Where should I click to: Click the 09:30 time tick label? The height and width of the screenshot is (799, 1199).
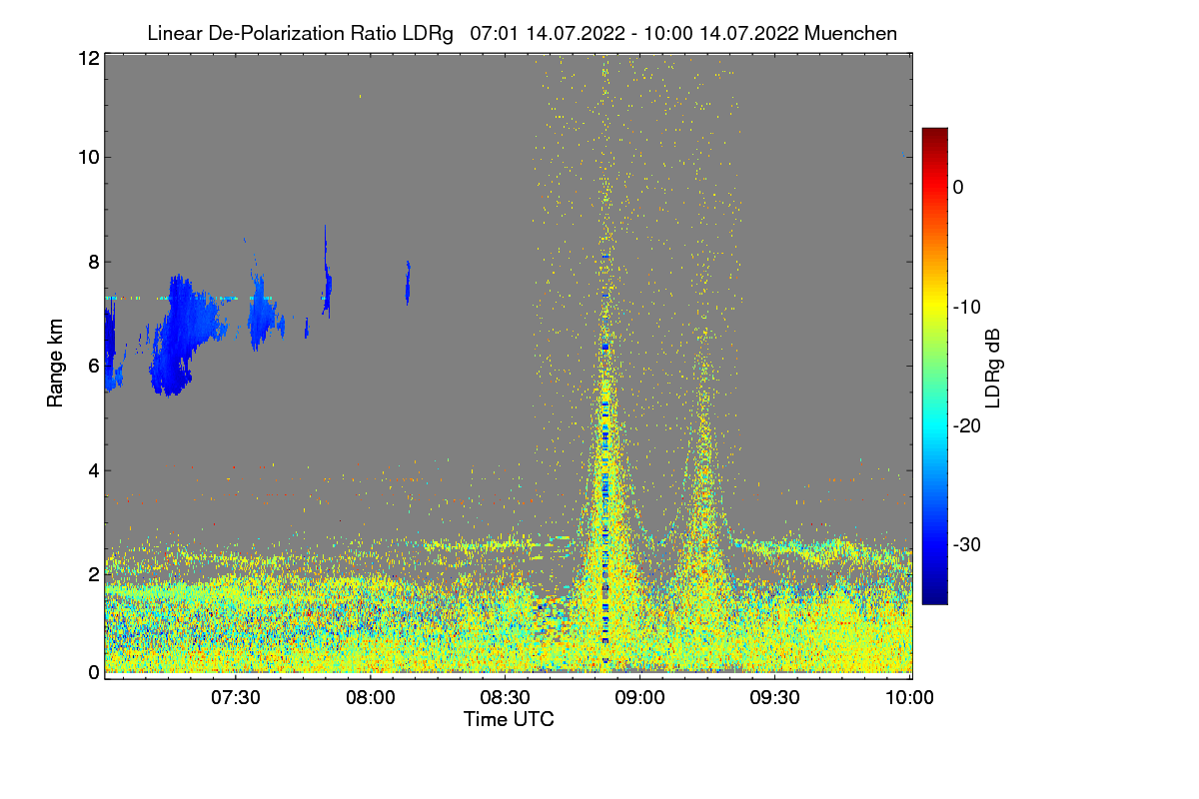775,698
